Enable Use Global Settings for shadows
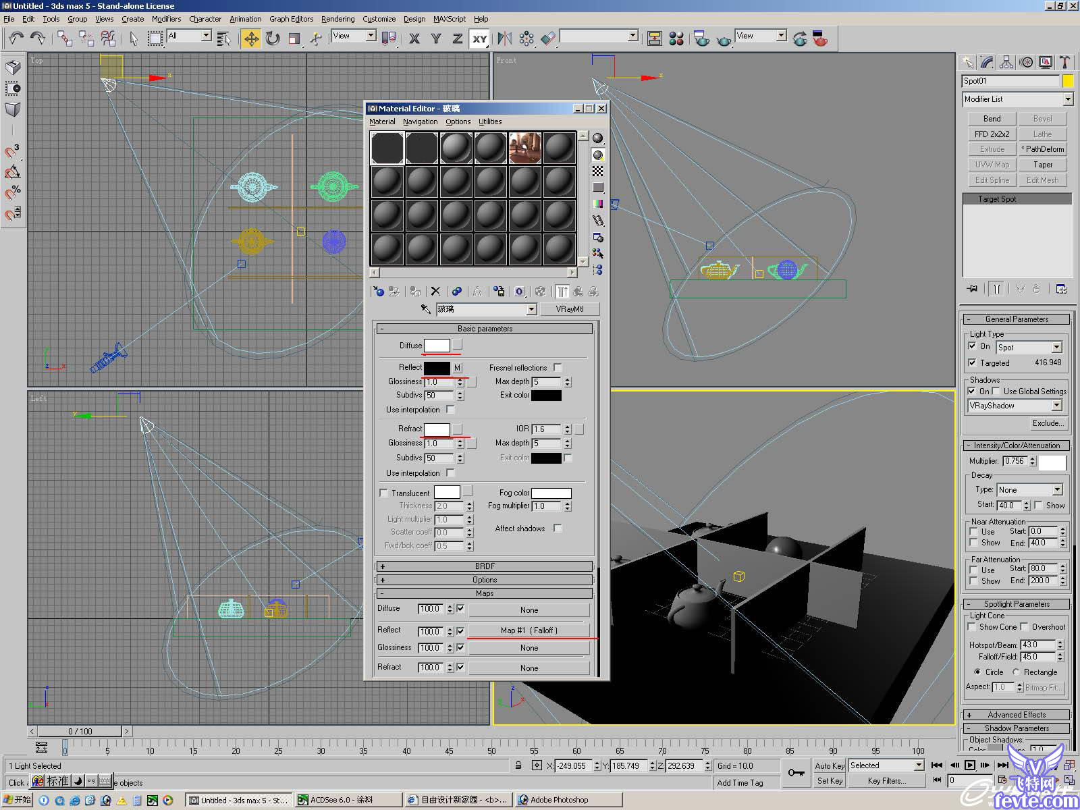Image resolution: width=1080 pixels, height=810 pixels. [x=996, y=391]
